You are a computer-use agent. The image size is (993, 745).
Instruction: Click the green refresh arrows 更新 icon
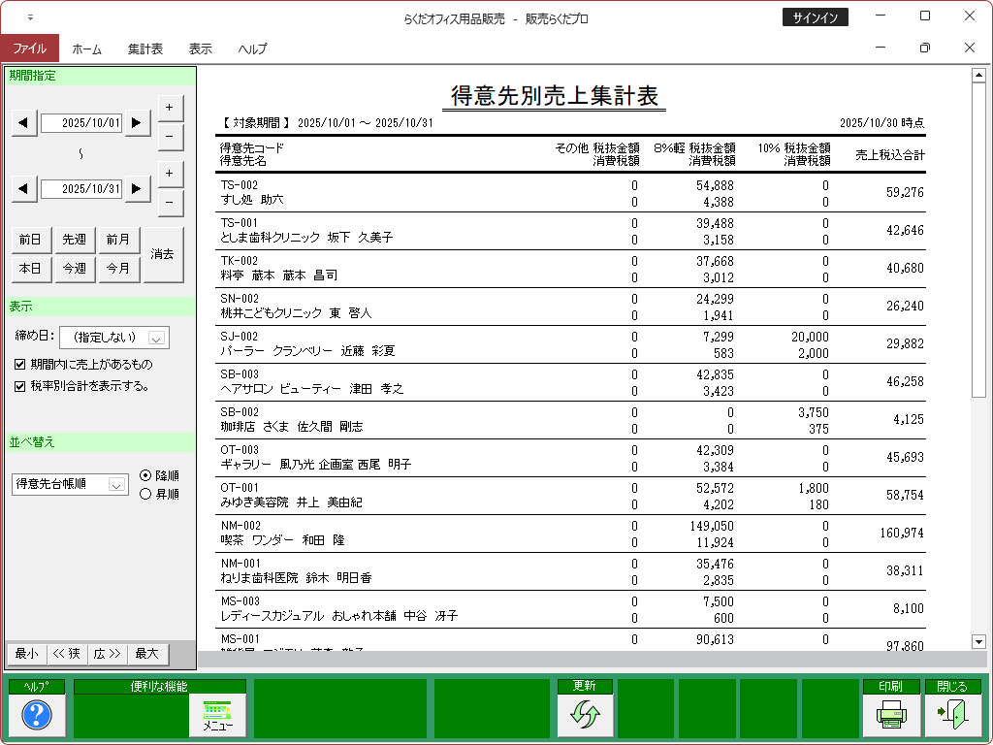click(x=586, y=715)
